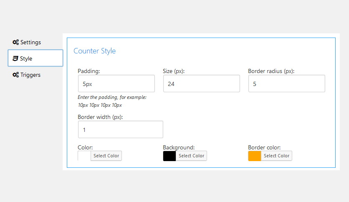Open the Settings tab
This screenshot has height=202, width=349.
[x=30, y=42]
